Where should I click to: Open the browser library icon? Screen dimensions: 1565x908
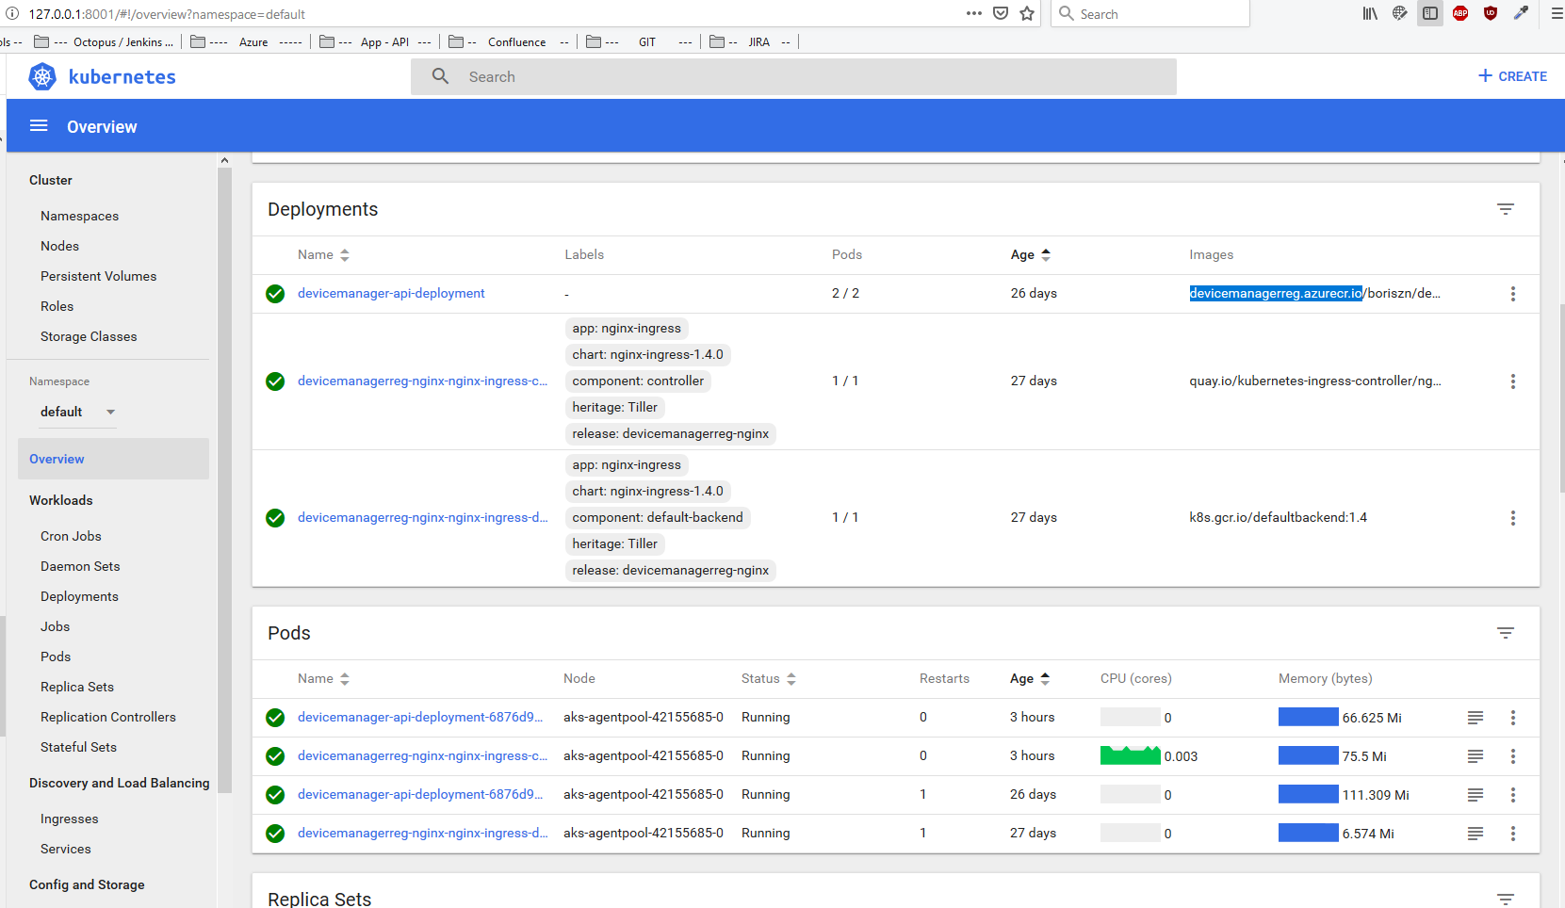(x=1370, y=13)
